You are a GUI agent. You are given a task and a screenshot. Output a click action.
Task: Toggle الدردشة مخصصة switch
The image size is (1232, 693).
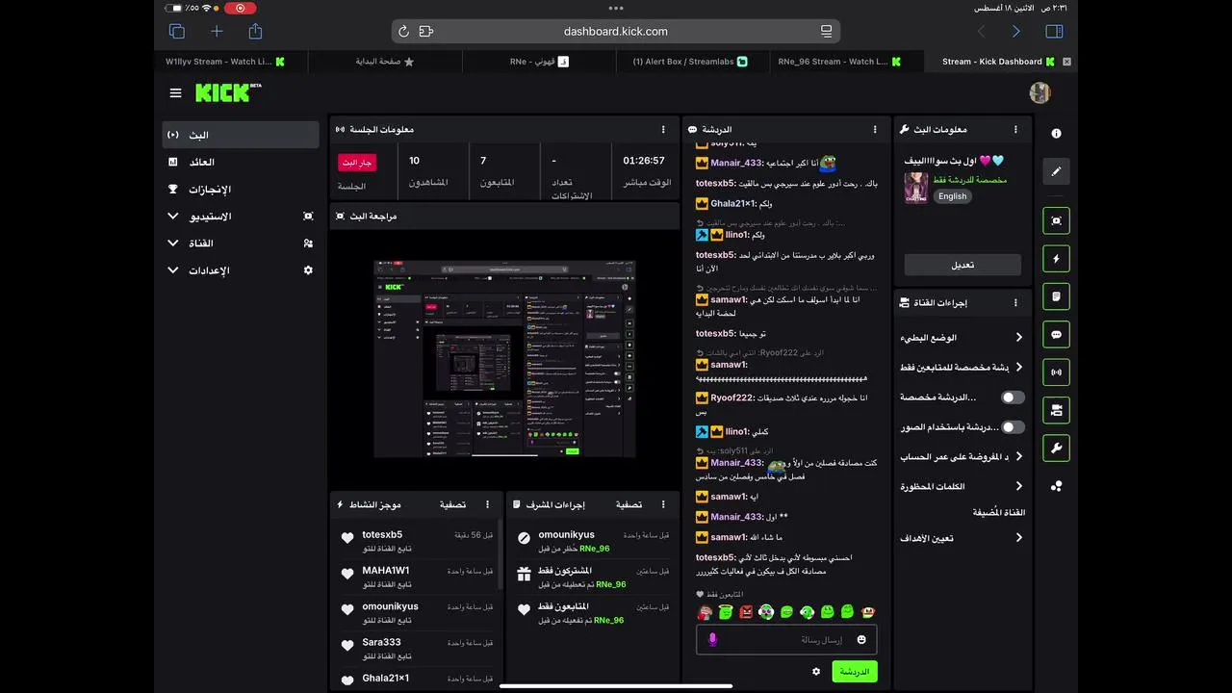click(1013, 398)
